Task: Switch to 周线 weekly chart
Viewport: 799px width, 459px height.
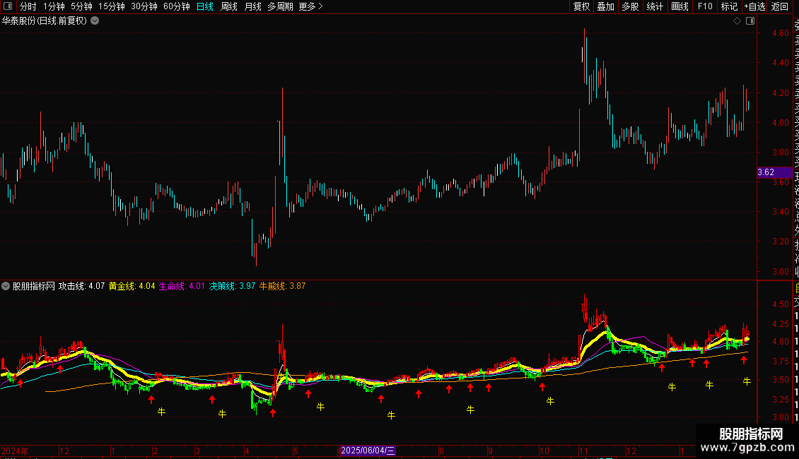Action: (229, 6)
